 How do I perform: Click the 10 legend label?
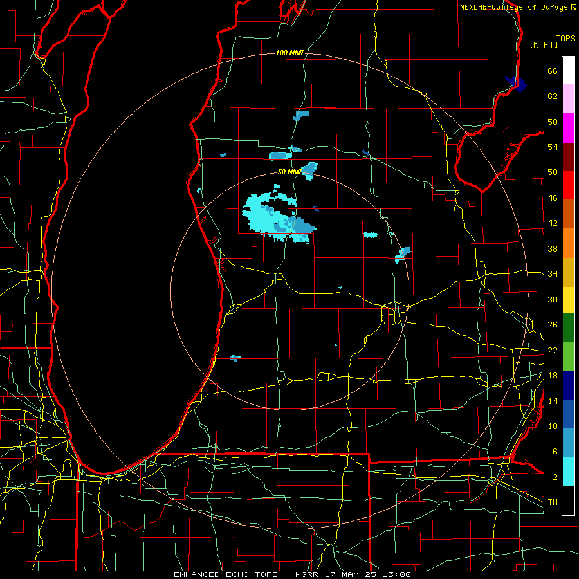coord(553,426)
